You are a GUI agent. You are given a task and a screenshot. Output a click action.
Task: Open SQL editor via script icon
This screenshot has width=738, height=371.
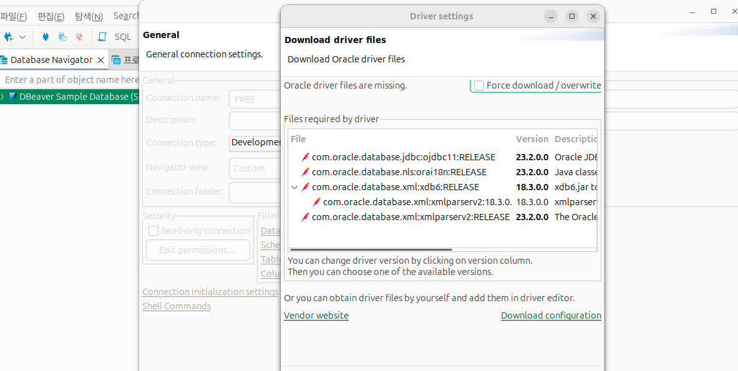(x=102, y=37)
